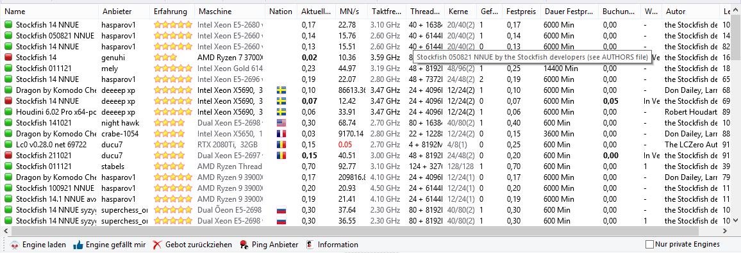This screenshot has height=253, width=741.
Task: Enable the Nur private Engines checkbox
Action: [x=649, y=245]
